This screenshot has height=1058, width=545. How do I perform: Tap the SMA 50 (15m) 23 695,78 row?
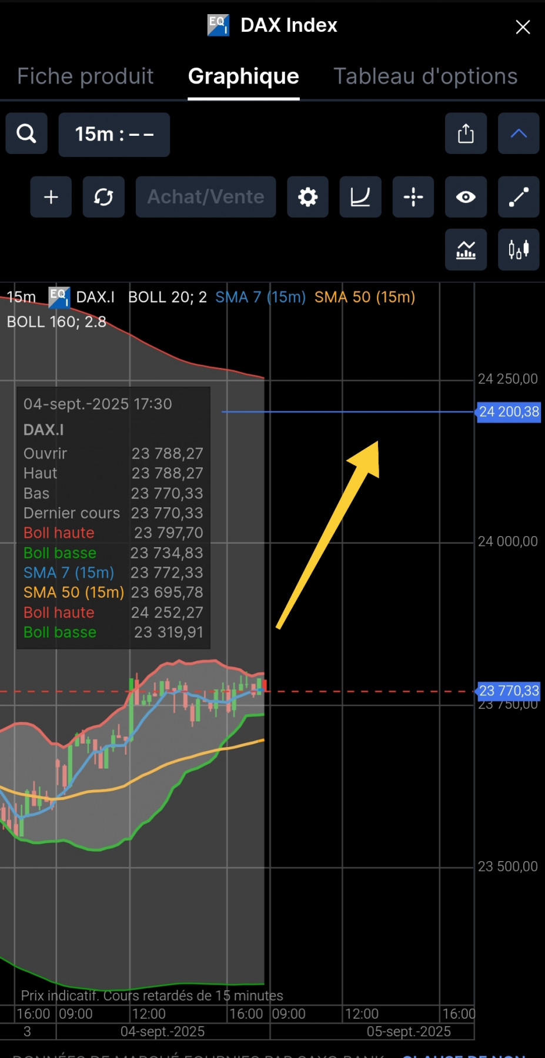[x=113, y=592]
